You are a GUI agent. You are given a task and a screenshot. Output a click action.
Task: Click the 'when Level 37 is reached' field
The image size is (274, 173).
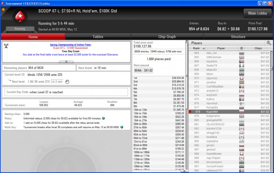pyautogui.click(x=66, y=92)
